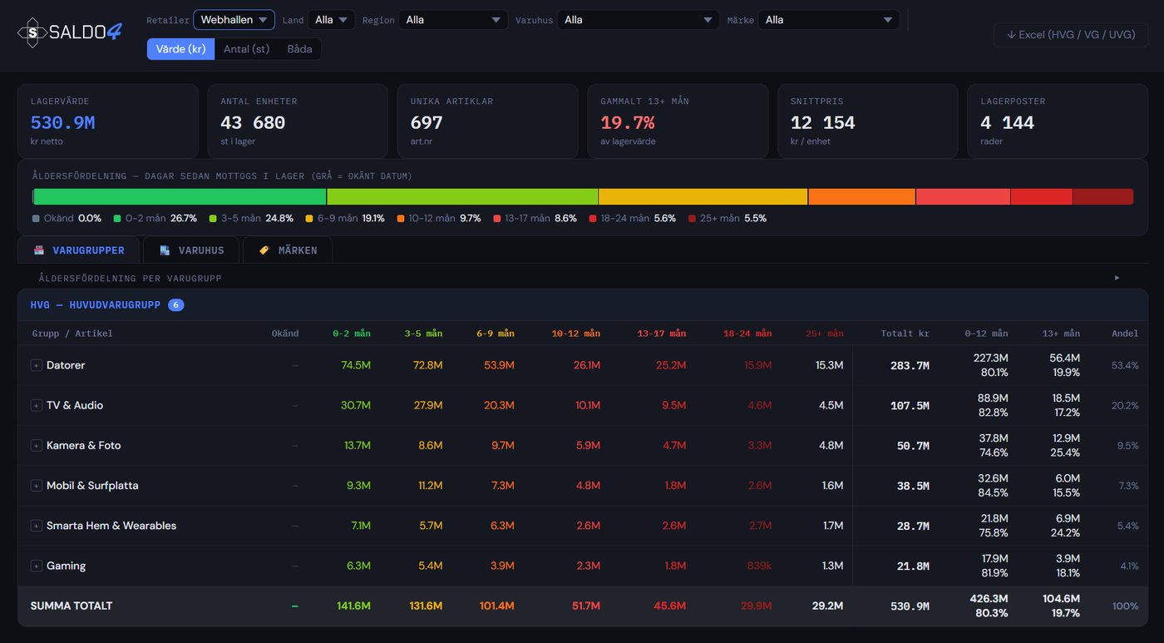Screen dimensions: 1164x643
Task: Export to Excel (HVG / VG / UVG)
Action: 1070,35
